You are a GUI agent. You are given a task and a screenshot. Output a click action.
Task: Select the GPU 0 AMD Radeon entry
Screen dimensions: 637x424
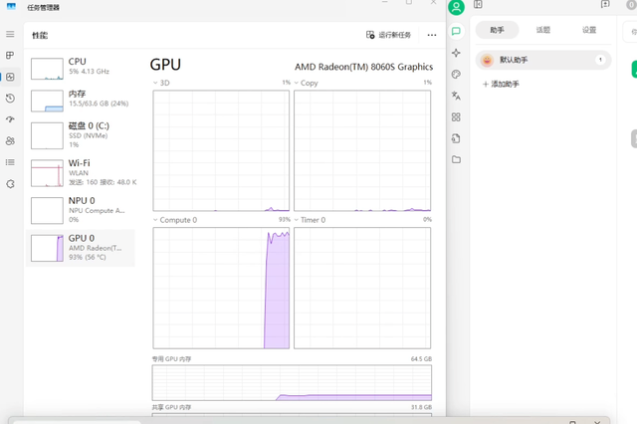tap(81, 248)
